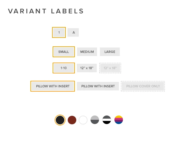Select the SMALL size option
The height and width of the screenshot is (165, 181).
pyautogui.click(x=64, y=52)
